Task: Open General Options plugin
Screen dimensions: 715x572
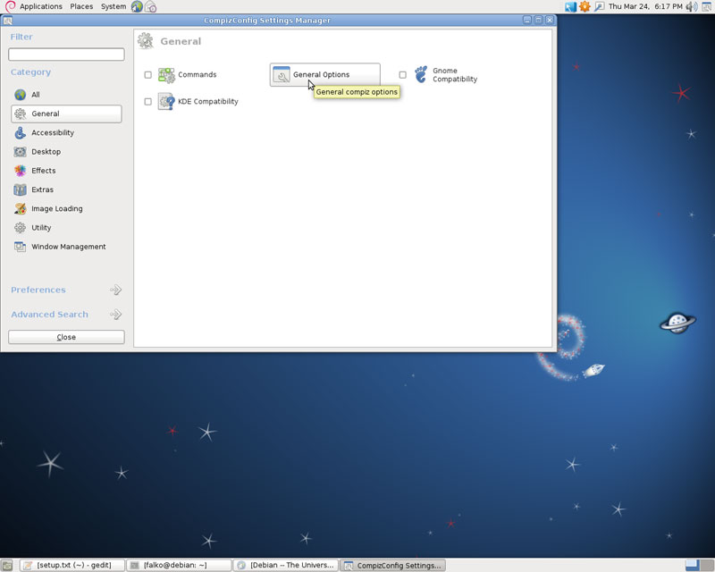Action: tap(324, 74)
